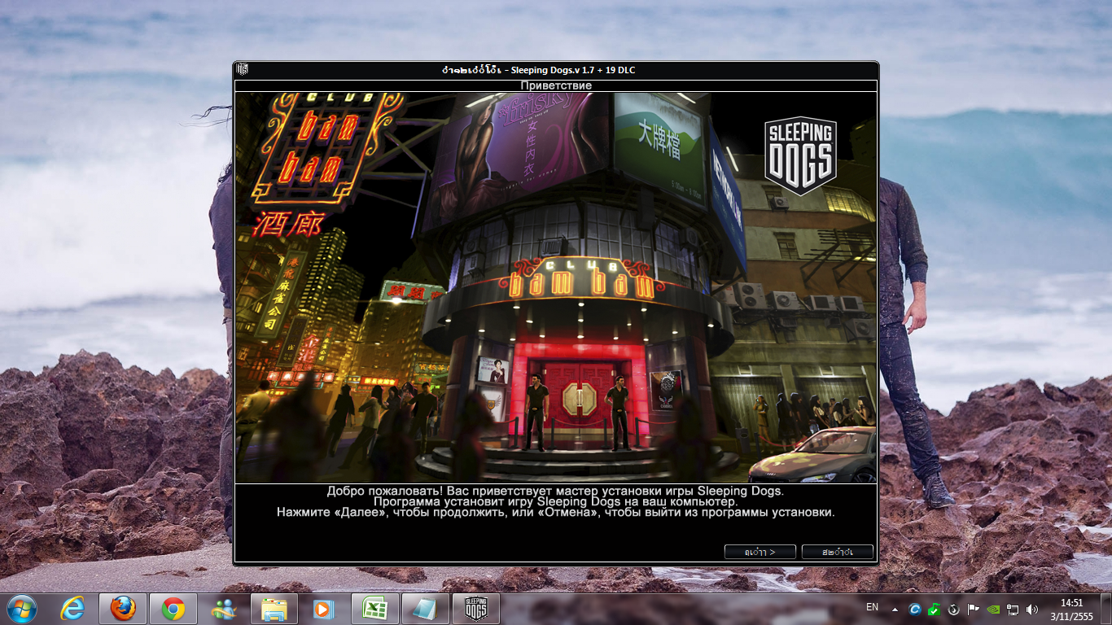Launch Internet Explorer from the taskbar

pos(73,608)
